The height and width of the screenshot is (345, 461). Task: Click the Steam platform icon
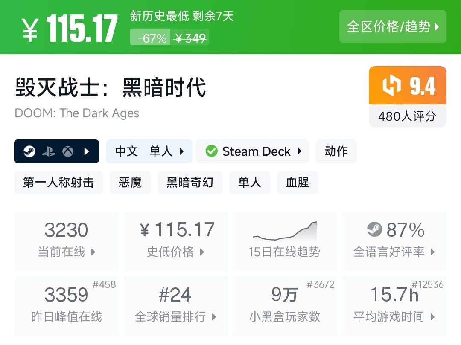point(29,151)
